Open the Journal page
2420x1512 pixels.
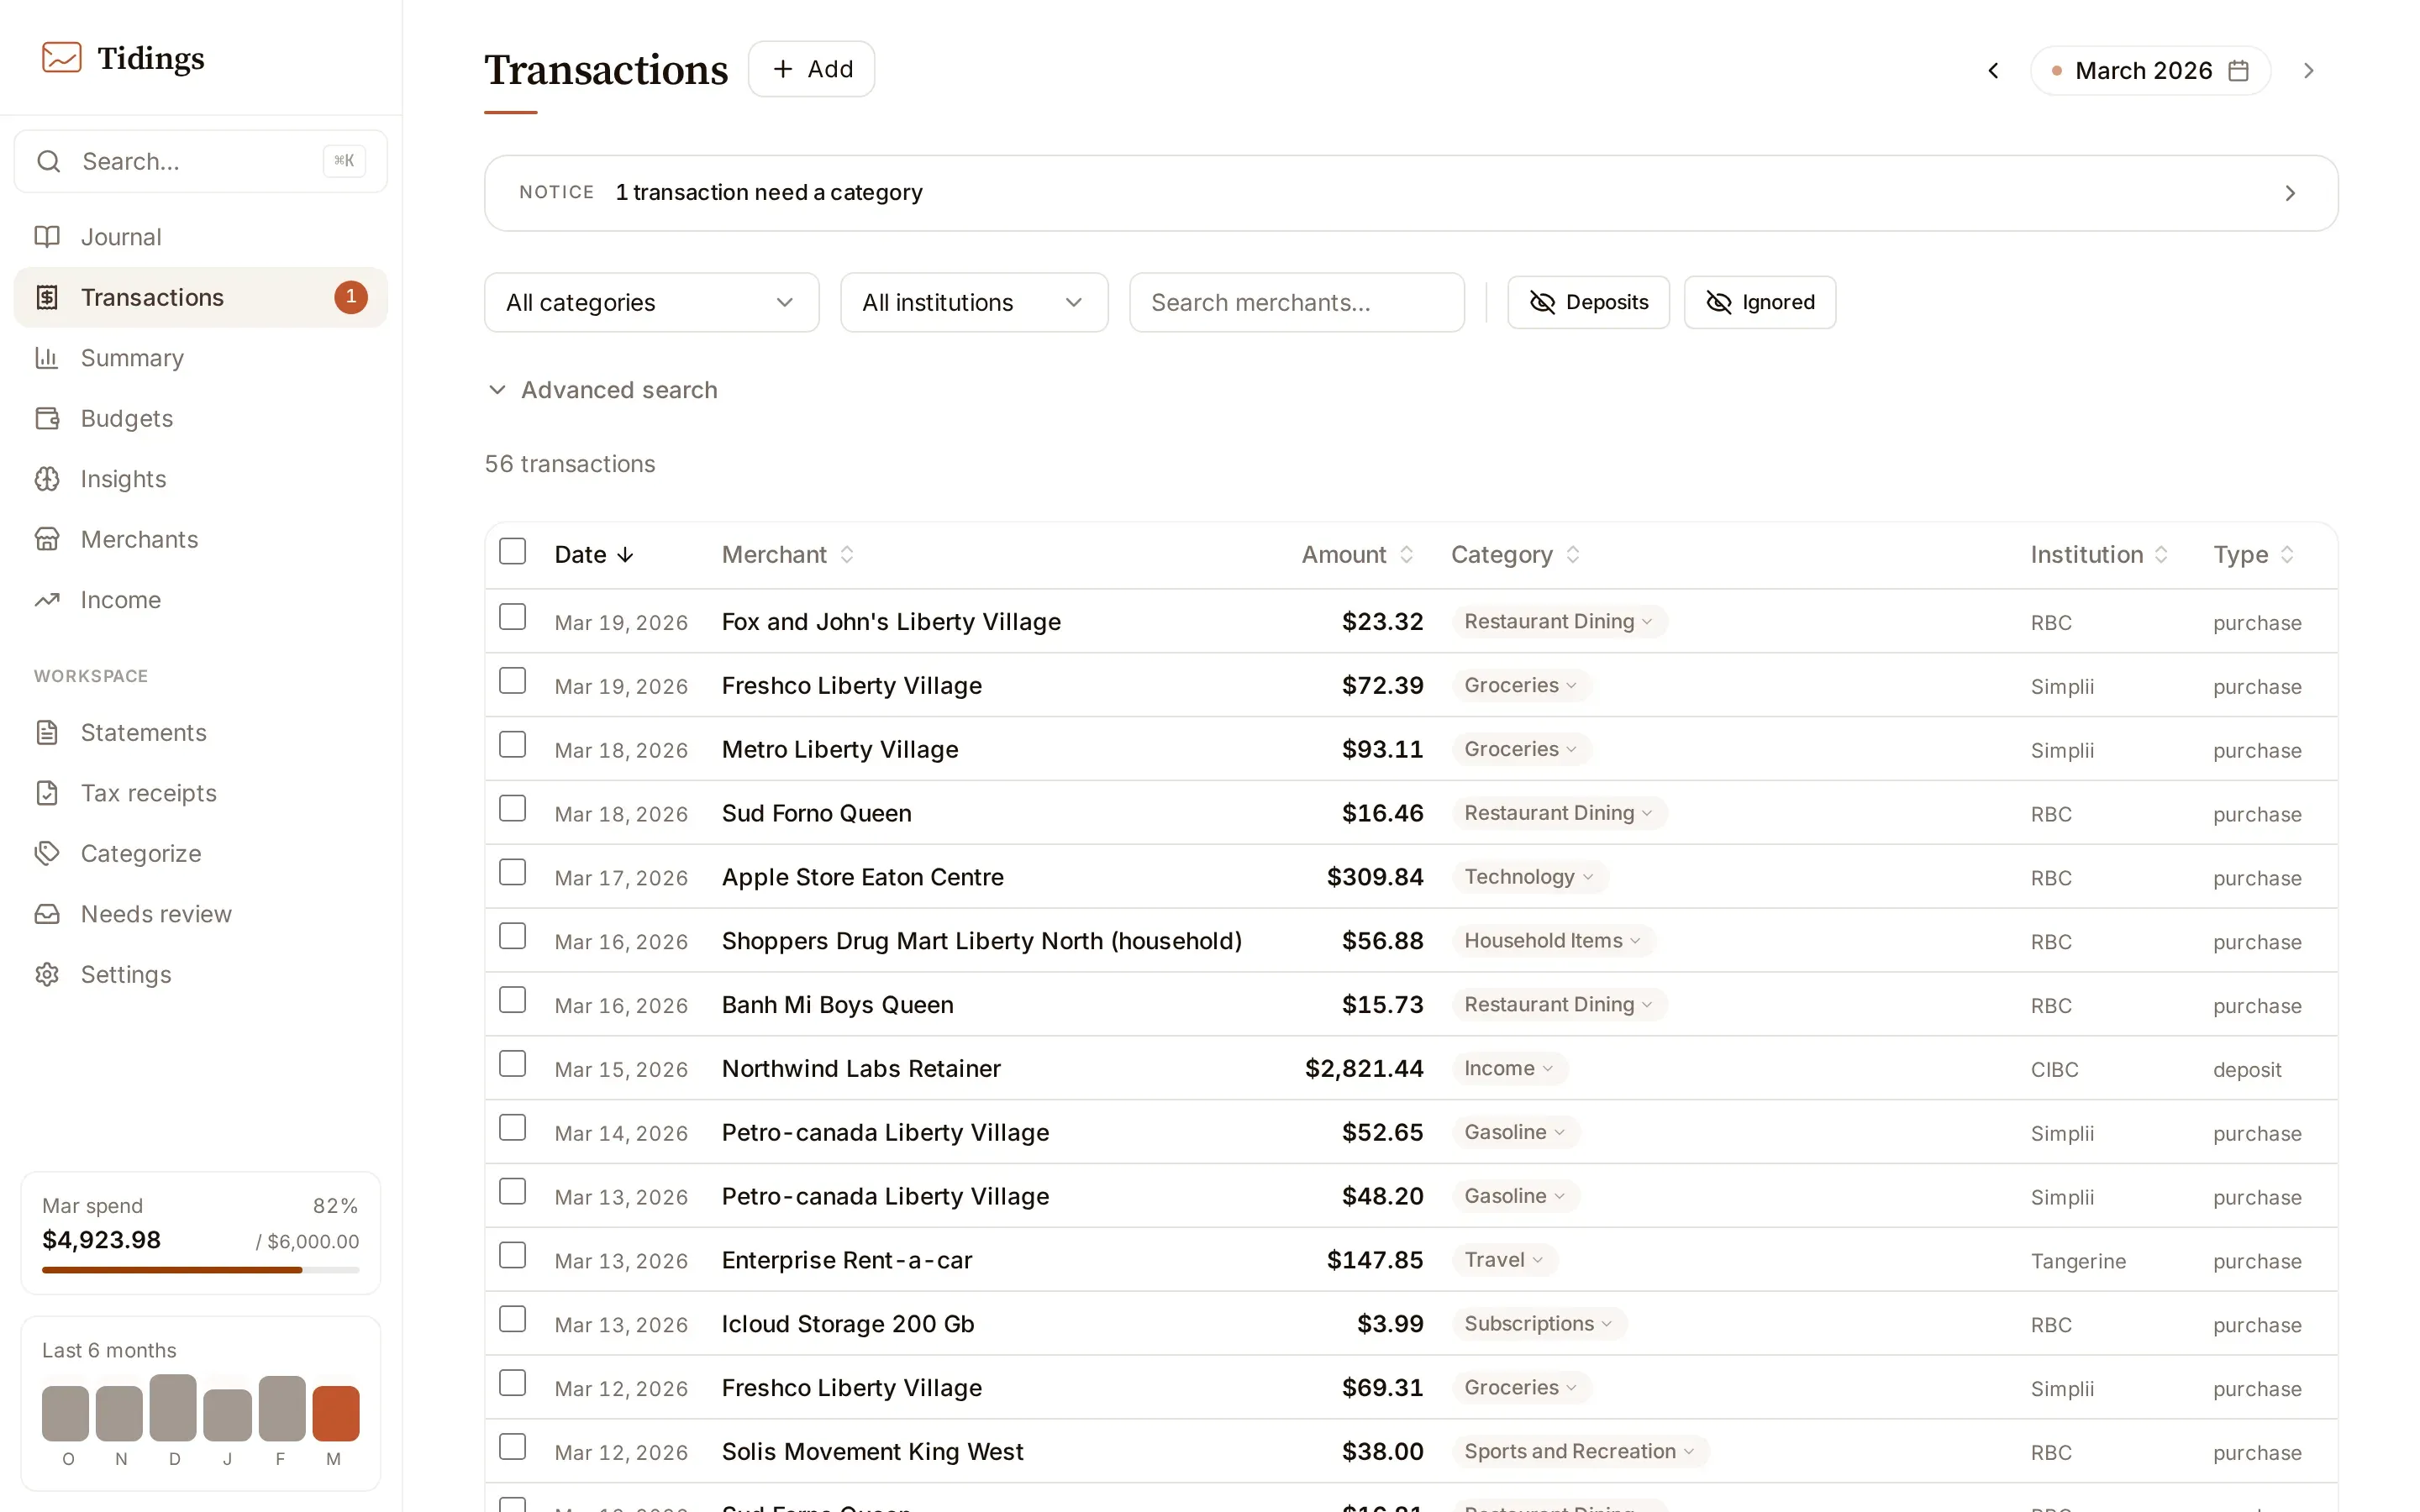(200, 237)
